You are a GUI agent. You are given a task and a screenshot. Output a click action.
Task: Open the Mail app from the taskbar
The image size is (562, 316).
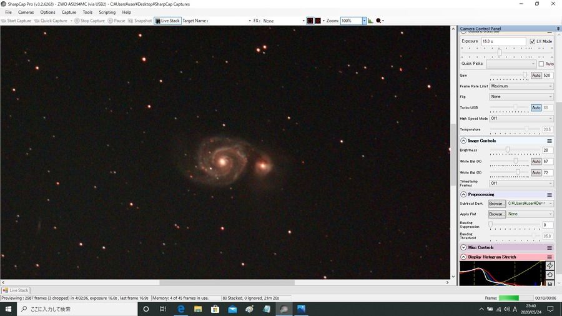point(232,309)
